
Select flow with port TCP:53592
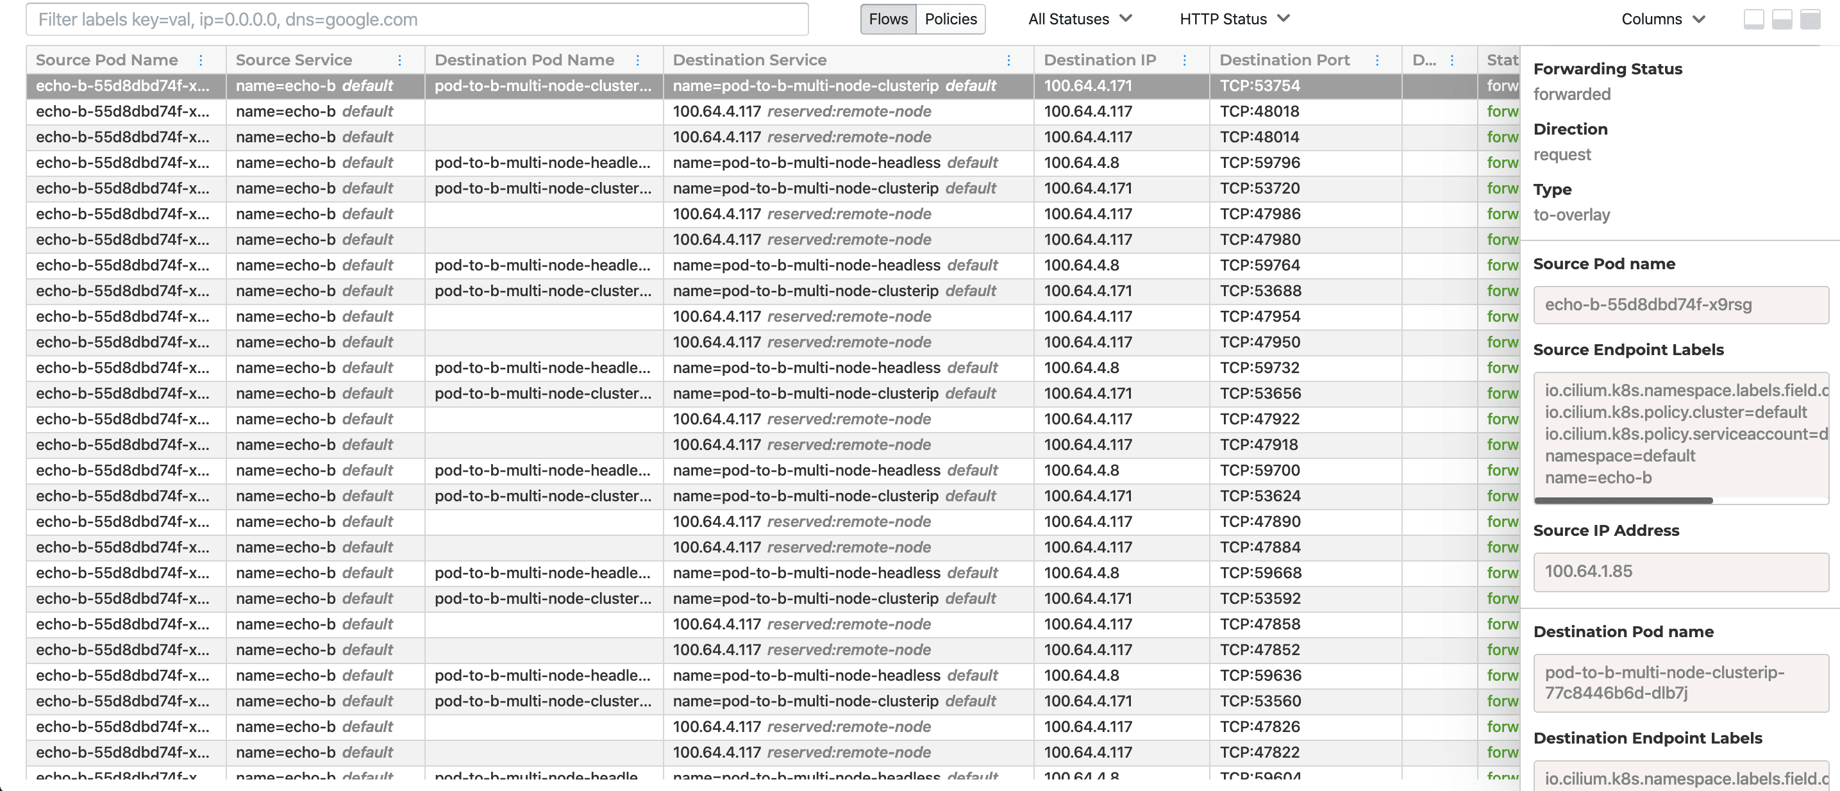click(773, 600)
